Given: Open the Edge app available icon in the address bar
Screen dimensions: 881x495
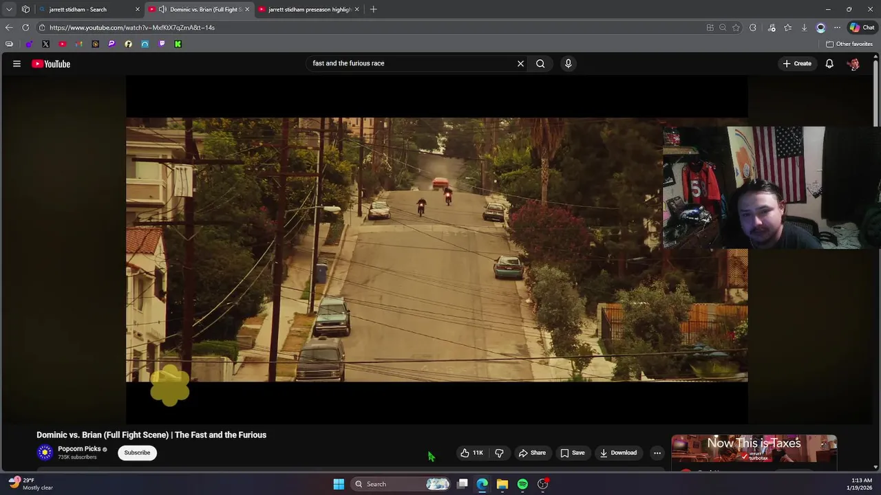Looking at the screenshot, I should pyautogui.click(x=710, y=27).
